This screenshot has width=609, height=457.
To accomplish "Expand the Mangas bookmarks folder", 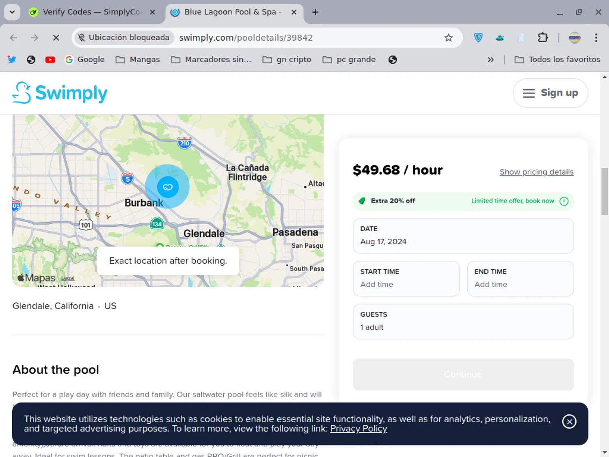I will coord(138,60).
